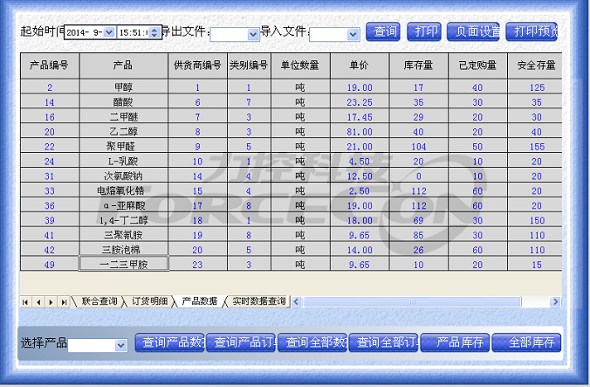Open the 选择产品 dropdown

coord(120,345)
